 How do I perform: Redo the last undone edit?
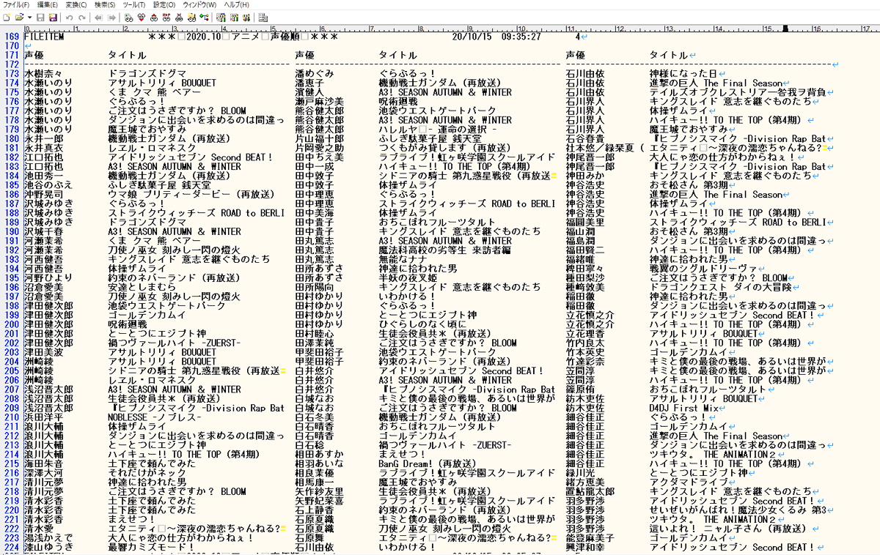[82, 17]
